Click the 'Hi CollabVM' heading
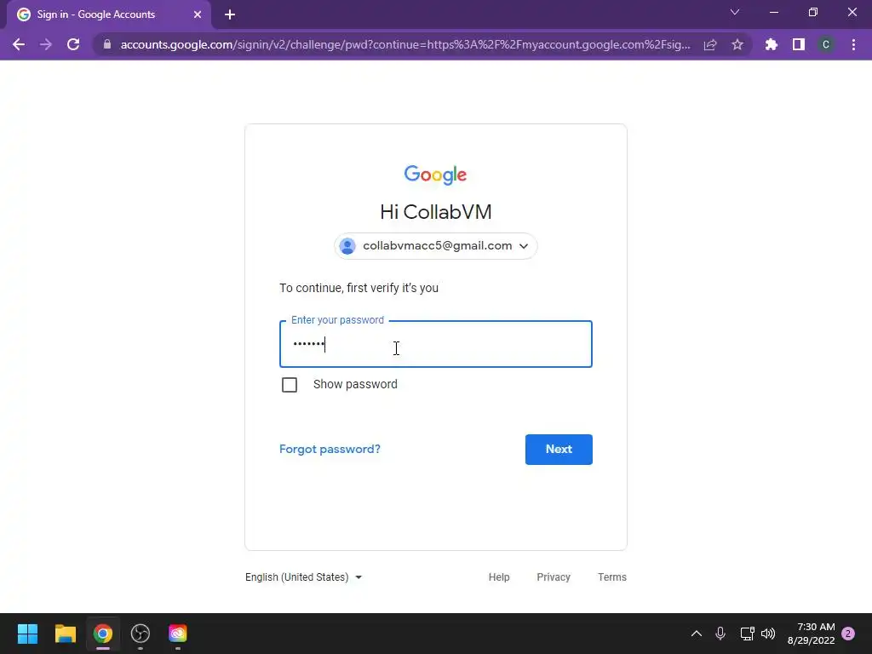The height and width of the screenshot is (654, 872). (x=435, y=212)
